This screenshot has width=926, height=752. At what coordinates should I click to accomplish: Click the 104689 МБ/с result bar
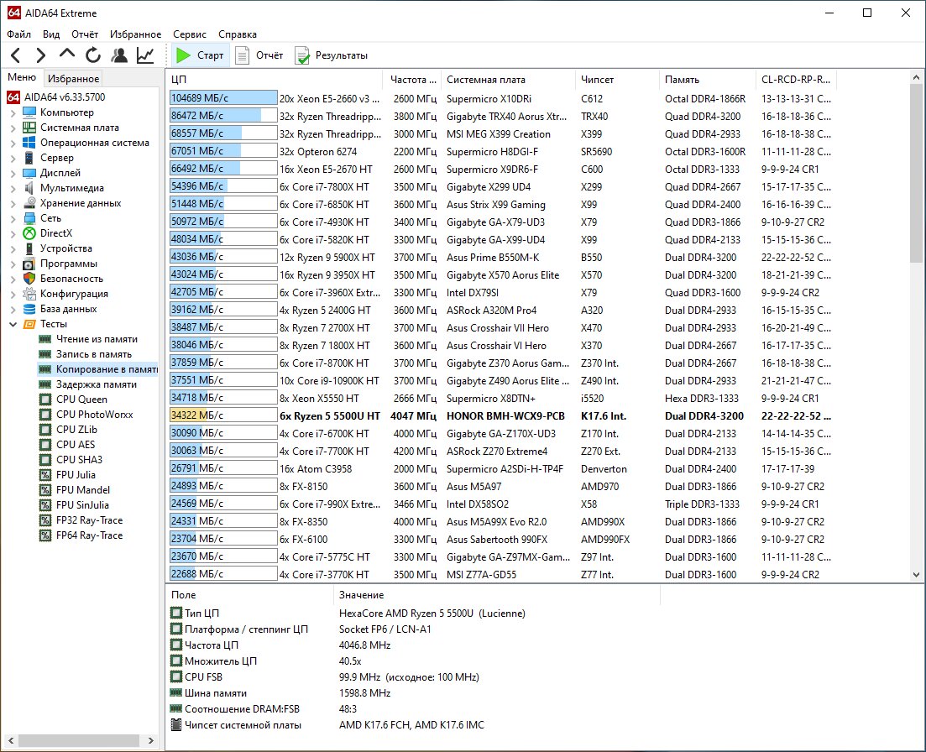tap(223, 98)
